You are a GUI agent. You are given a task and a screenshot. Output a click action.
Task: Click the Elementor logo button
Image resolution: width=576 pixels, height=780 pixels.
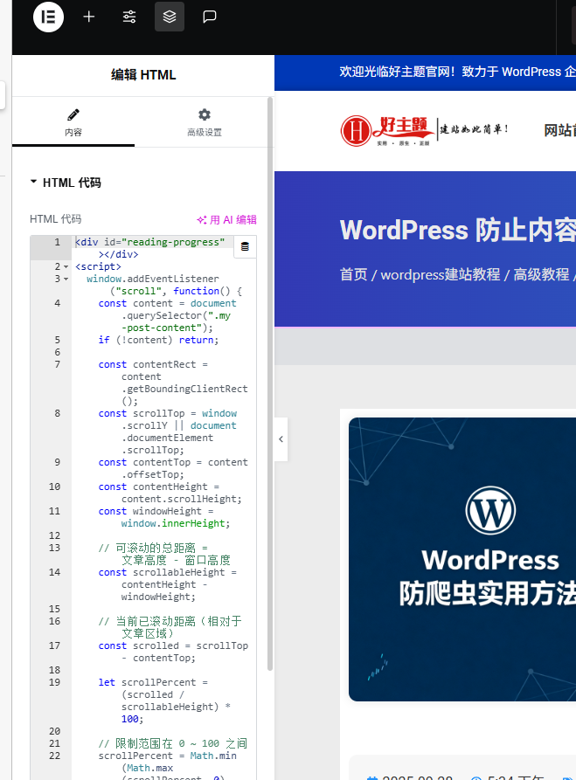tap(49, 17)
